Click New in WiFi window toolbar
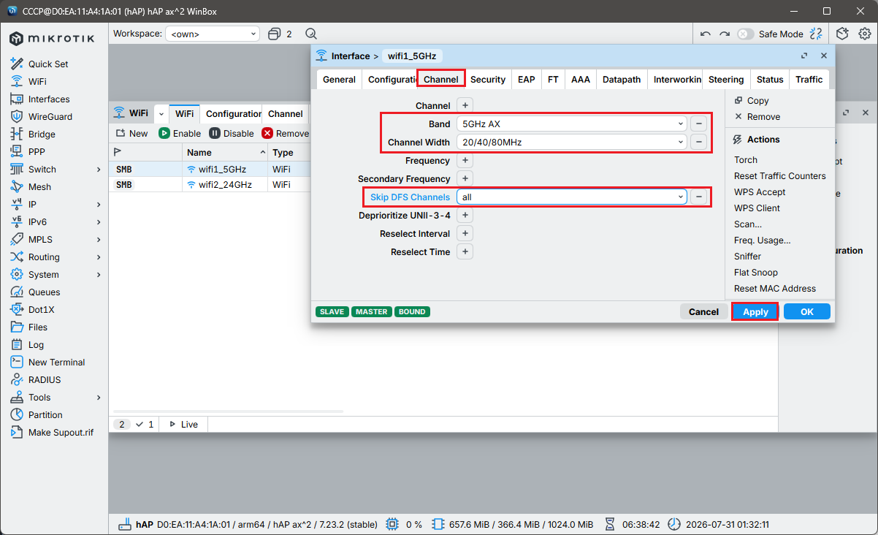This screenshot has width=878, height=535. (131, 133)
